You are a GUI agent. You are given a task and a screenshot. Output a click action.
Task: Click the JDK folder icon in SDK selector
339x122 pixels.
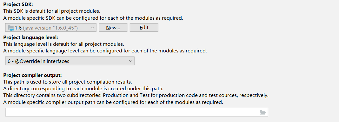point(11,28)
